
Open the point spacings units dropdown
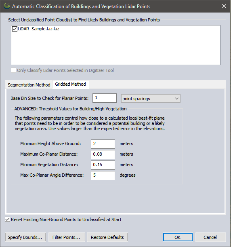tap(151, 99)
